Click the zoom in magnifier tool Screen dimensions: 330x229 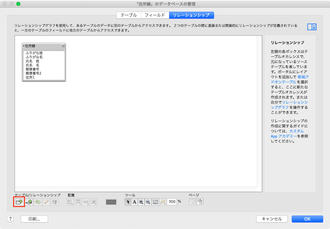coord(141,202)
